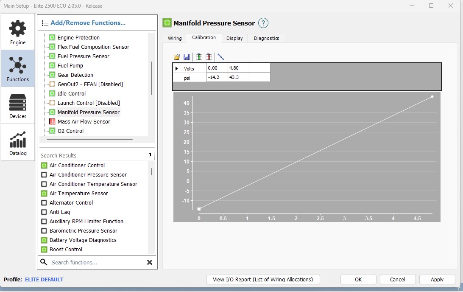Screen dimensions: 463x292
Task: Enable the Air Conditioner Pressure Sensor checkbox
Action: coord(44,175)
